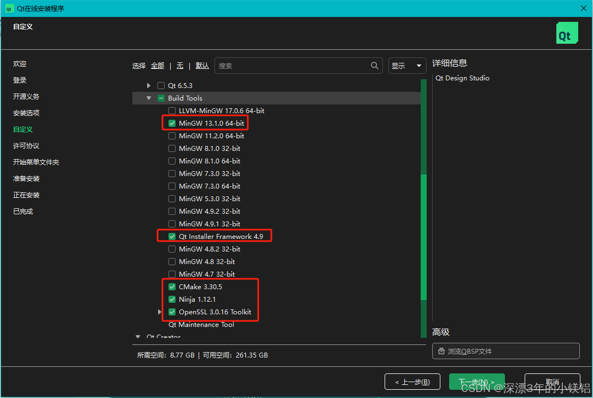Expand the OpenSSL 3.0.16 Toolkit node
This screenshot has width=593, height=398.
160,312
